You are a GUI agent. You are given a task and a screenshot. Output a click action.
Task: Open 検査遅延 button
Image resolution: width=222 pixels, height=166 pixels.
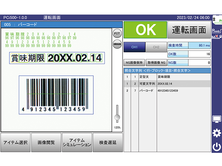coord(108,142)
